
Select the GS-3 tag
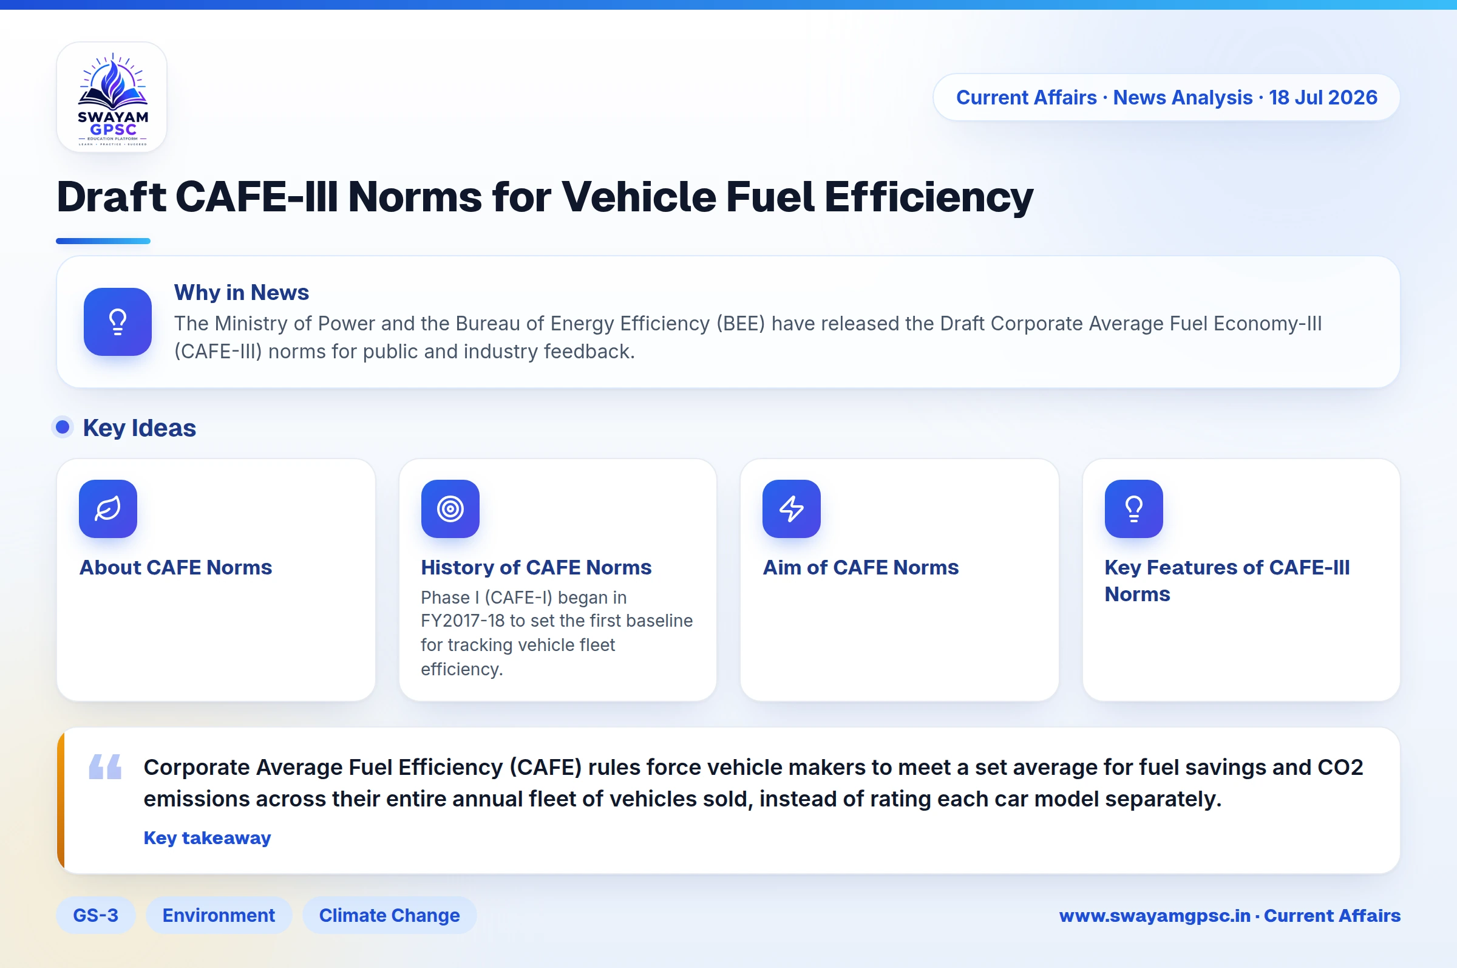click(x=96, y=915)
